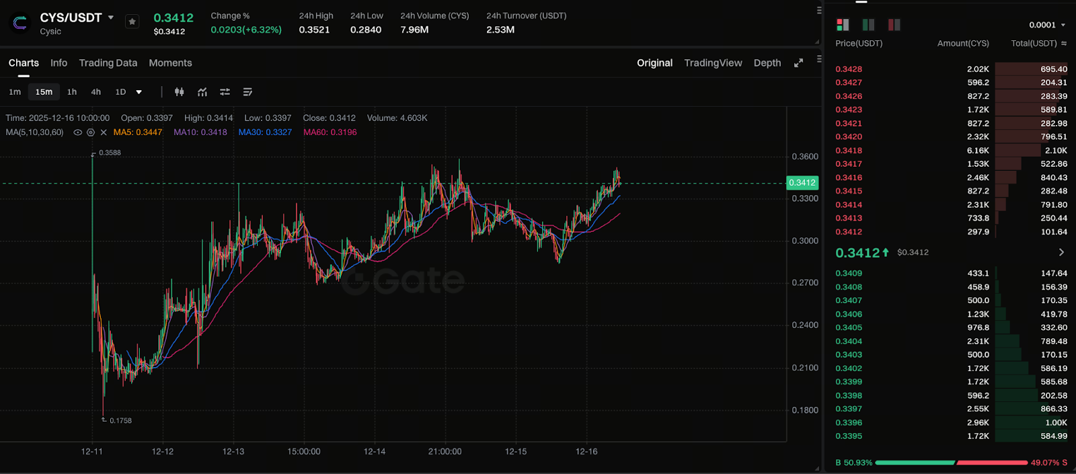The image size is (1076, 474).
Task: Open the chart settings sliders icon
Action: [x=225, y=92]
